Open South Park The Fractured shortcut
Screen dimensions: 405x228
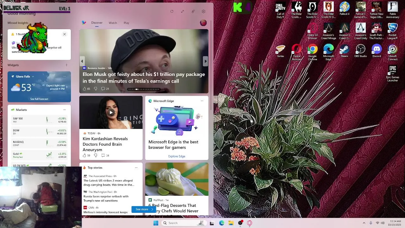(377, 32)
